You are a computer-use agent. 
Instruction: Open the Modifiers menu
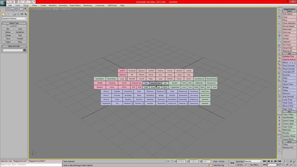pos(52,6)
